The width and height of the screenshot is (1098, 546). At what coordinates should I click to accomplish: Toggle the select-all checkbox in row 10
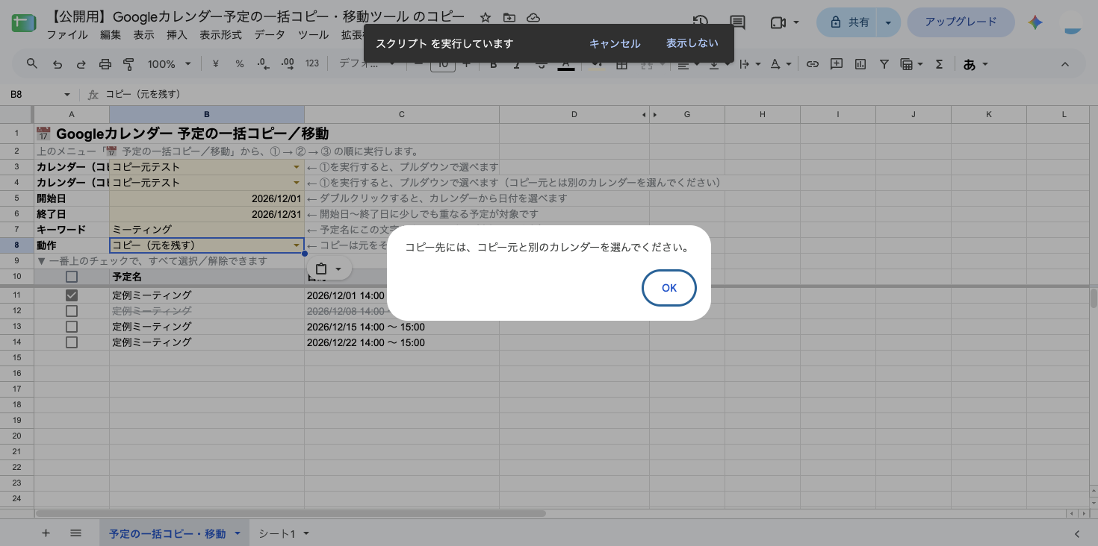click(72, 277)
